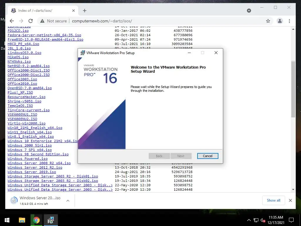The image size is (301, 226).
Task: Download Win10_21H1_English_x64.iso
Action: tap(35, 128)
